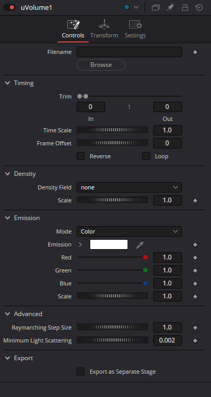
Task: Open the Density Field dropdown
Action: tap(129, 187)
